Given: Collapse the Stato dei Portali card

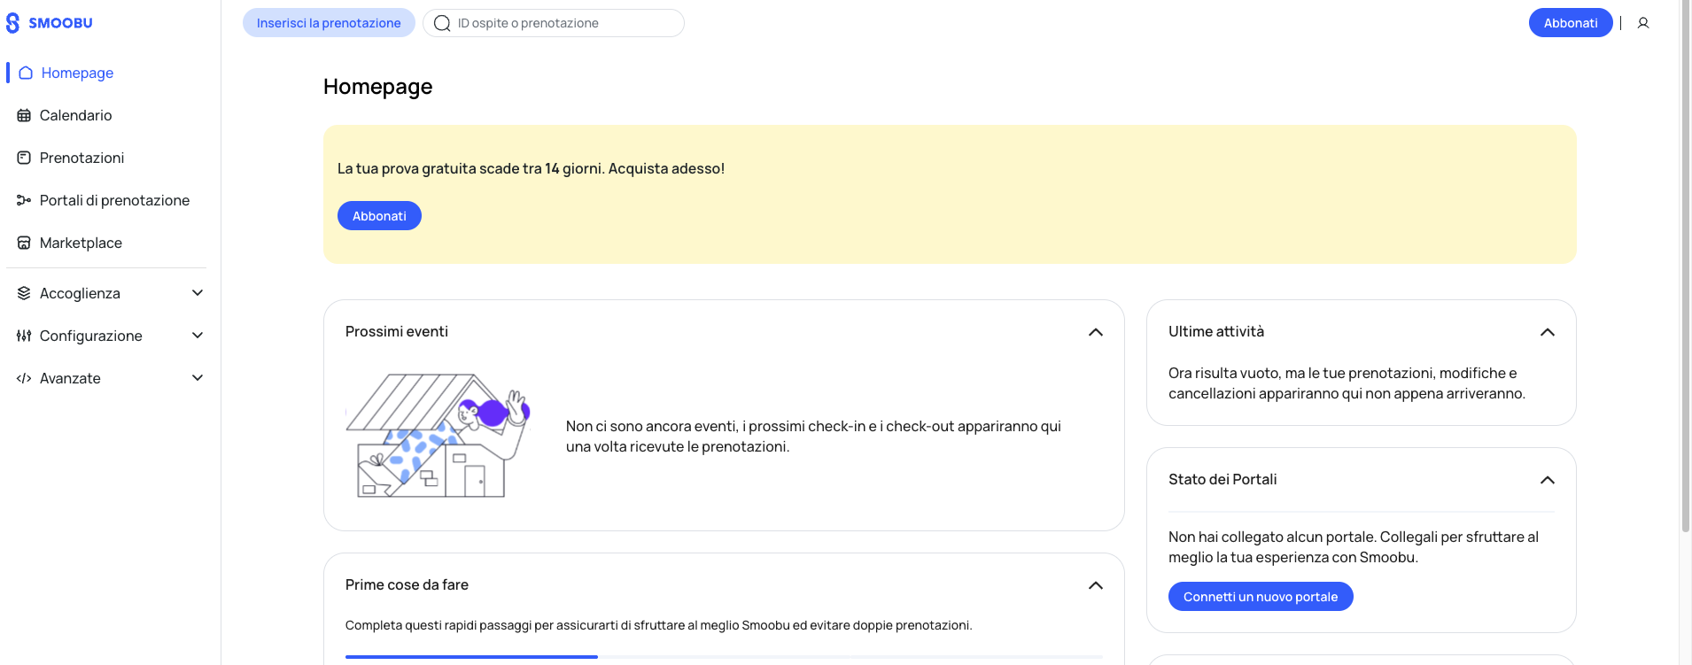Looking at the screenshot, I should tap(1548, 480).
